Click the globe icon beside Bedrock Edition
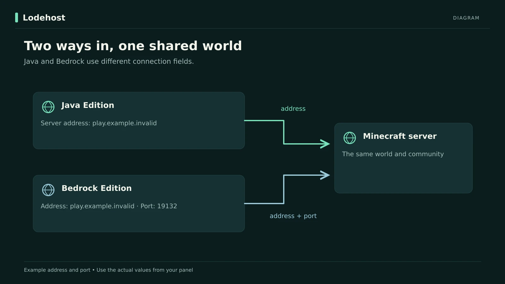This screenshot has width=505, height=284. pyautogui.click(x=48, y=190)
